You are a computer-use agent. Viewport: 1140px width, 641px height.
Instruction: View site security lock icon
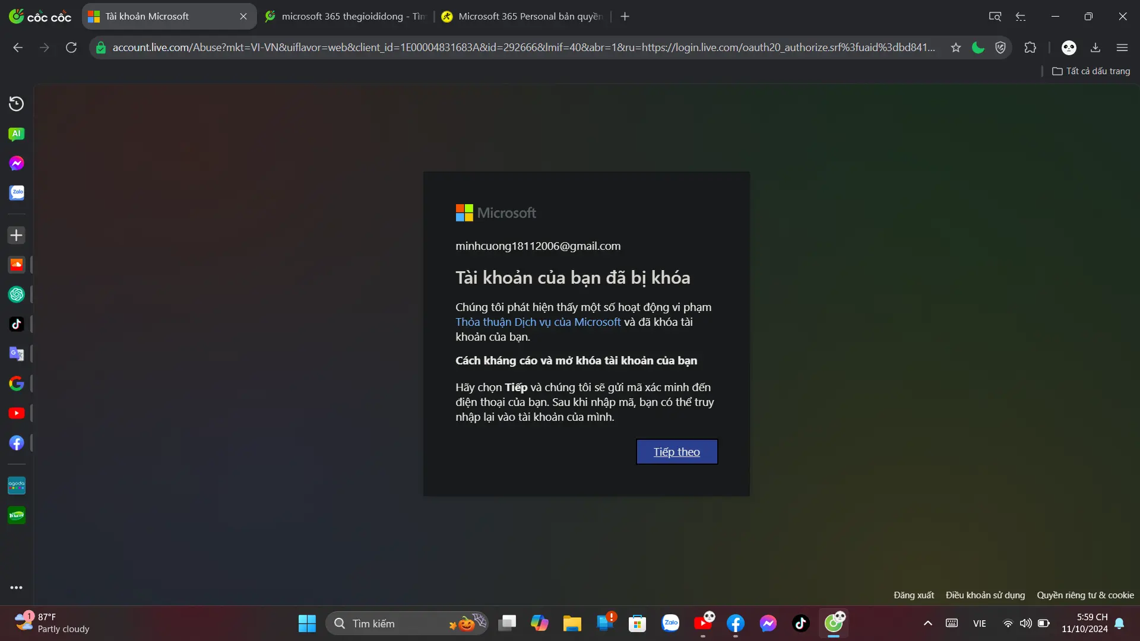point(100,47)
